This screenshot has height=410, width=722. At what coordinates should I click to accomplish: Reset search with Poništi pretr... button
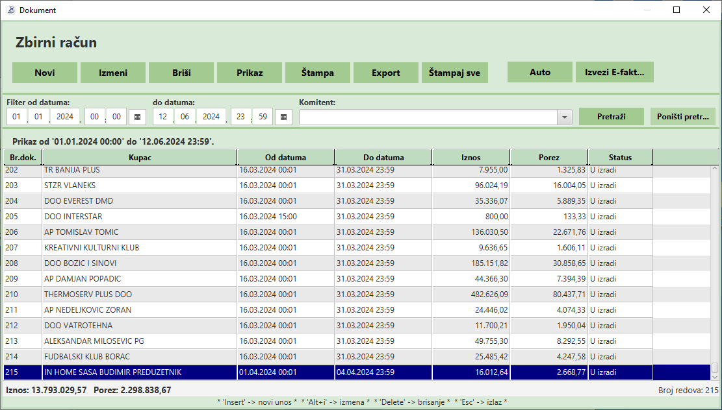(x=682, y=116)
